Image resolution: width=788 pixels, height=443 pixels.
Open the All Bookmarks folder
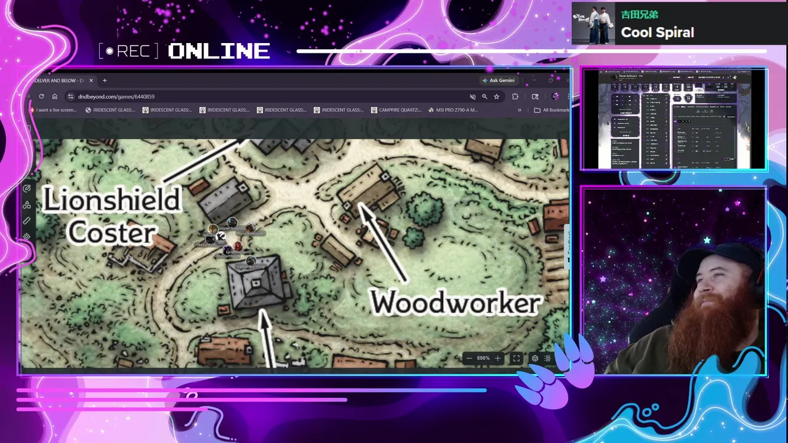pos(552,110)
